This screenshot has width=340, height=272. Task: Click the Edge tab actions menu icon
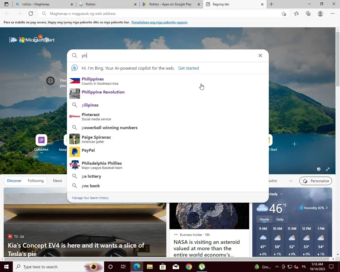(6, 4)
